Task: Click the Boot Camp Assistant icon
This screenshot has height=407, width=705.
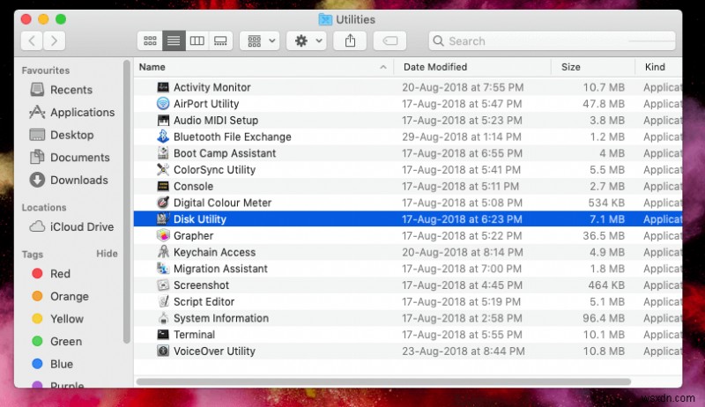Action: (163, 153)
